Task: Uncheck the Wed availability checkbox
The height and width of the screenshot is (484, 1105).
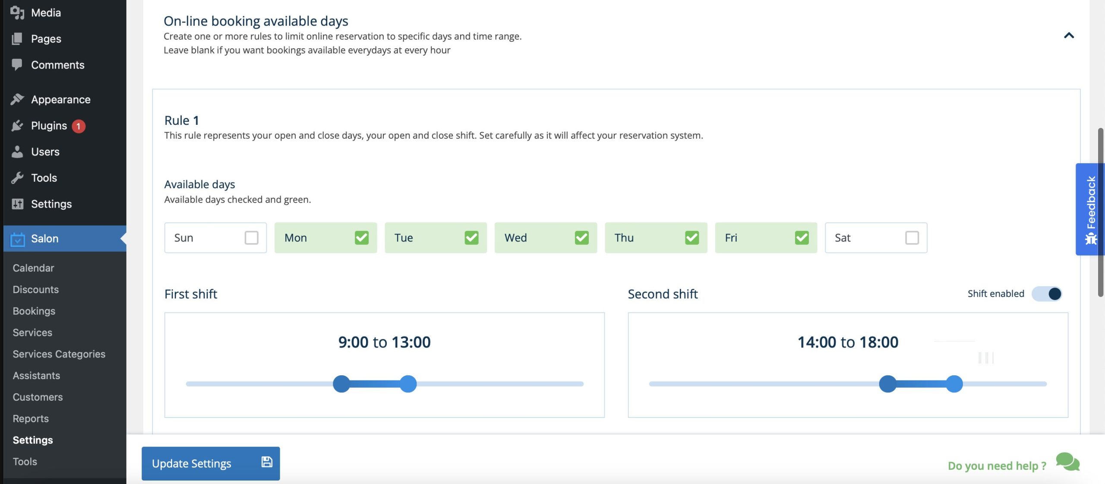Action: 581,237
